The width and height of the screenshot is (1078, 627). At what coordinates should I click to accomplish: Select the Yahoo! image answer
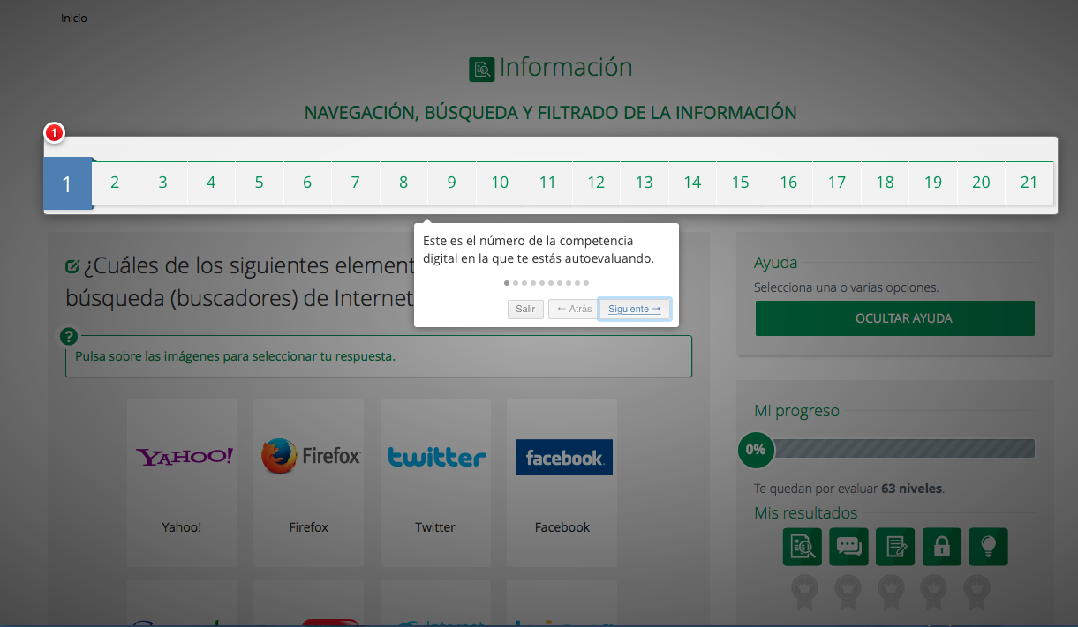click(x=182, y=457)
